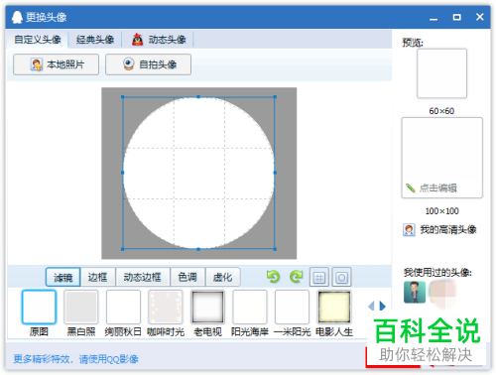Screen dimensions: 496x375
Task: Switch to the 自定义头像 tab
Action: (38, 40)
